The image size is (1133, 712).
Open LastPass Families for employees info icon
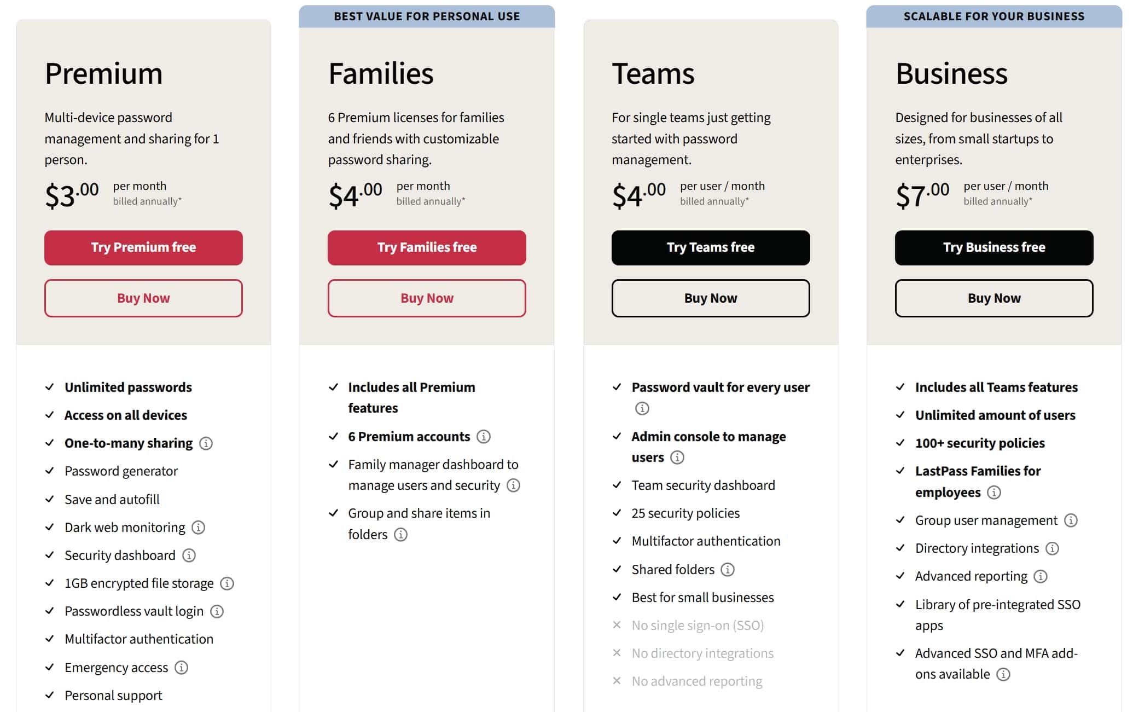tap(994, 493)
